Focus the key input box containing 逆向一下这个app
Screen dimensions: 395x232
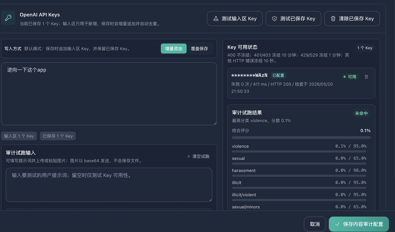(109, 94)
